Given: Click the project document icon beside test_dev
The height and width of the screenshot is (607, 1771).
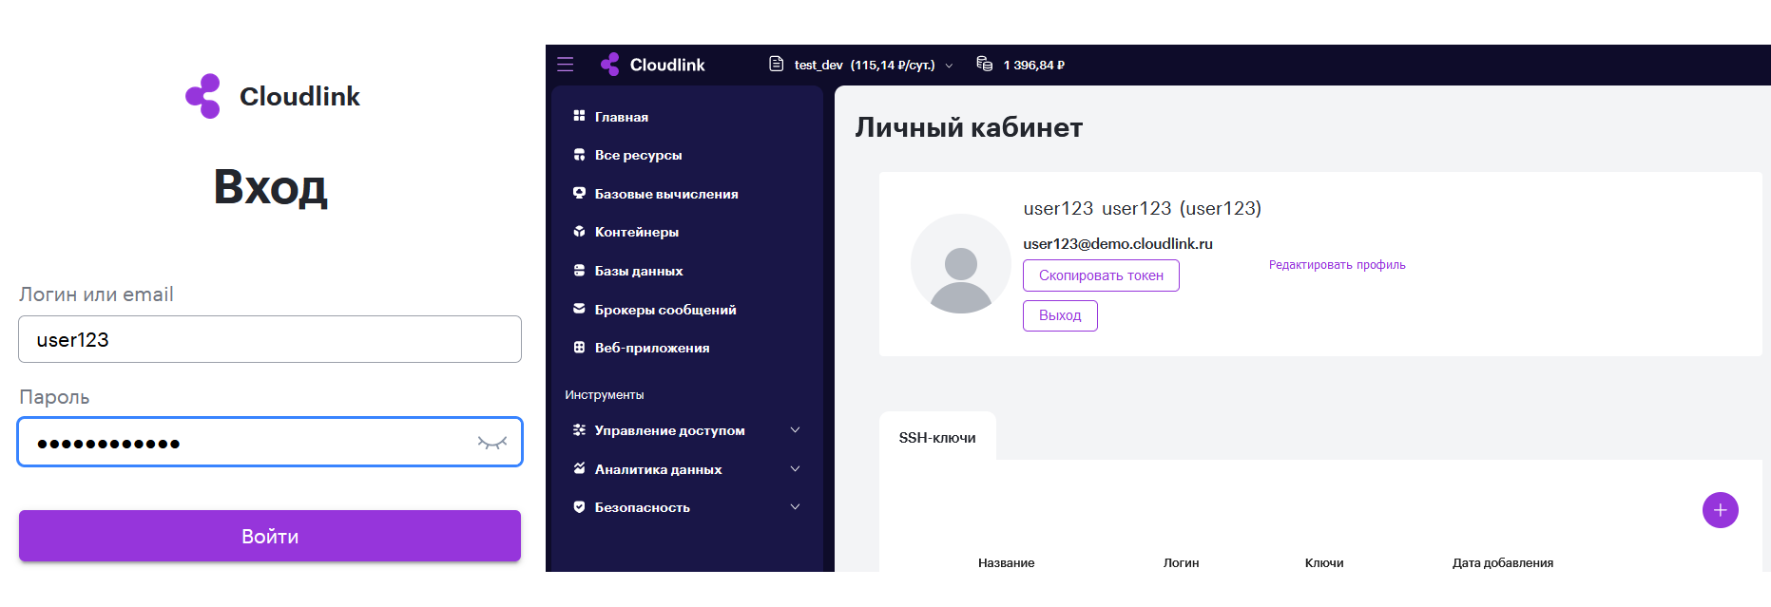Looking at the screenshot, I should [x=776, y=64].
